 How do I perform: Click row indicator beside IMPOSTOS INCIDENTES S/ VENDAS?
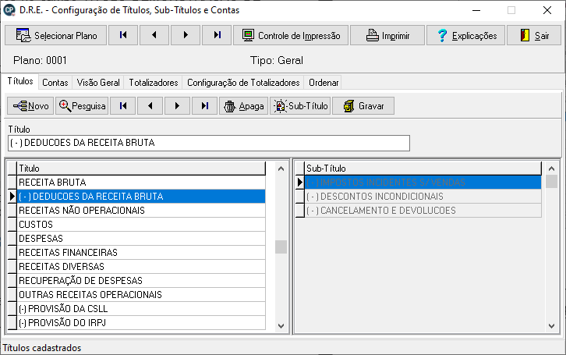[300, 183]
